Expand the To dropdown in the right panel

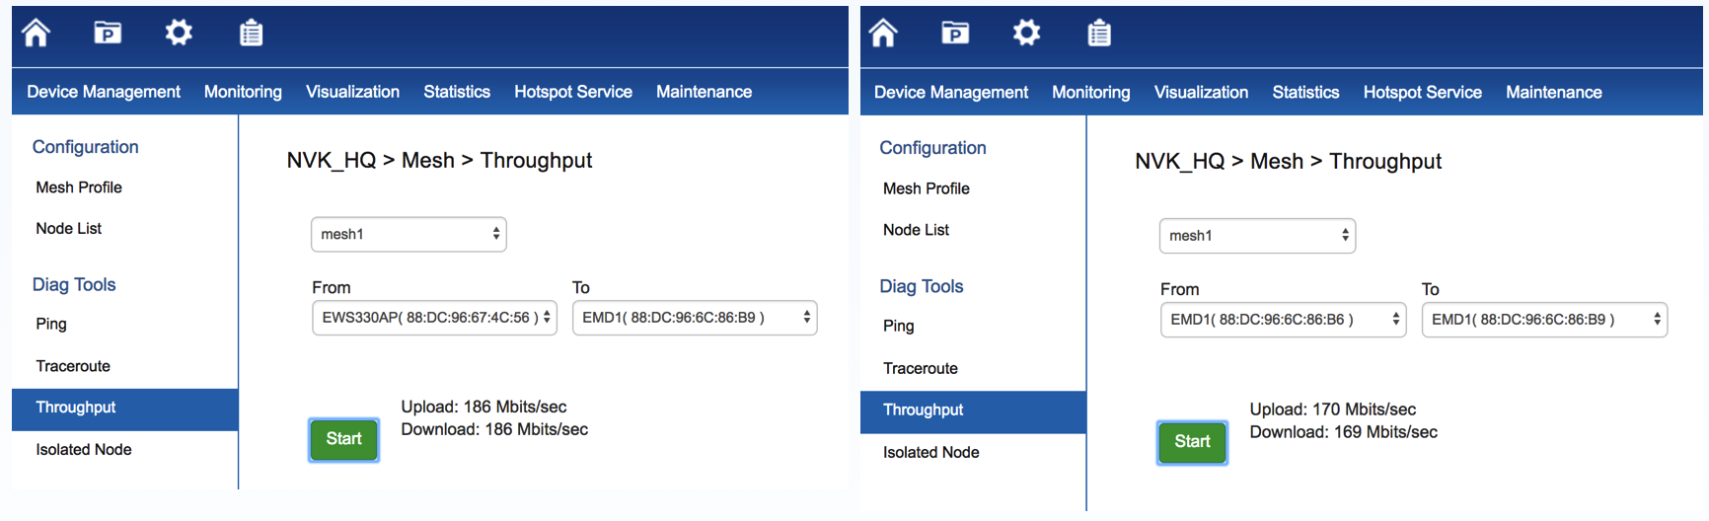[x=1544, y=320]
